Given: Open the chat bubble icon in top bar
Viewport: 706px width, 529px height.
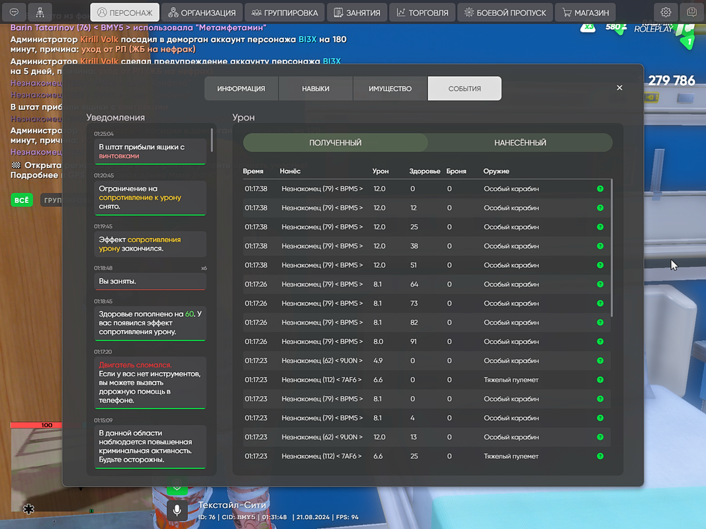Looking at the screenshot, I should (x=14, y=12).
